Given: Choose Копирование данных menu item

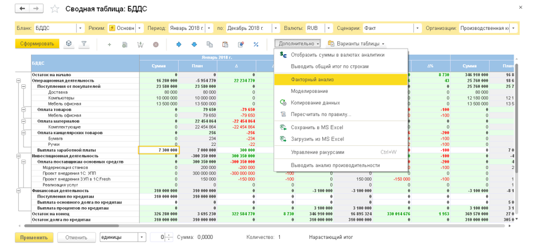Looking at the screenshot, I should pyautogui.click(x=341, y=103).
